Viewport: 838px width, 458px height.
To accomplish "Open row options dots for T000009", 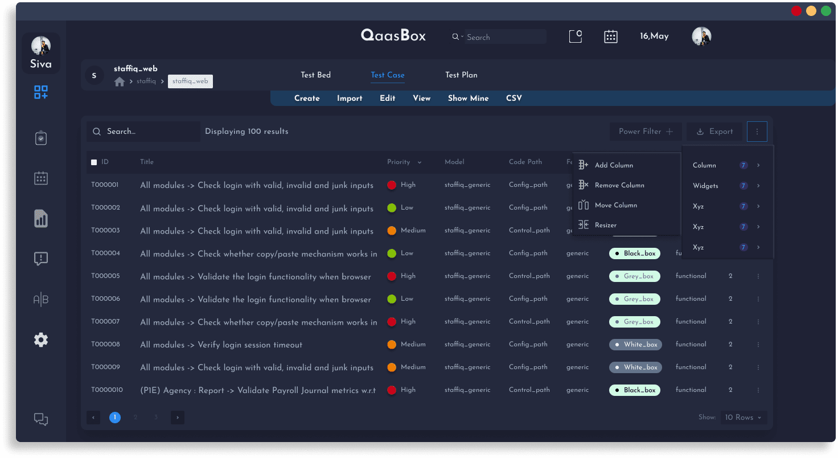I will point(758,367).
